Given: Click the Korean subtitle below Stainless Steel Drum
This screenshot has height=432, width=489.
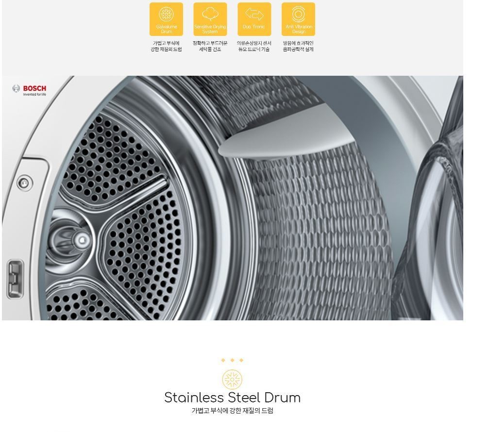Looking at the screenshot, I should [232, 411].
